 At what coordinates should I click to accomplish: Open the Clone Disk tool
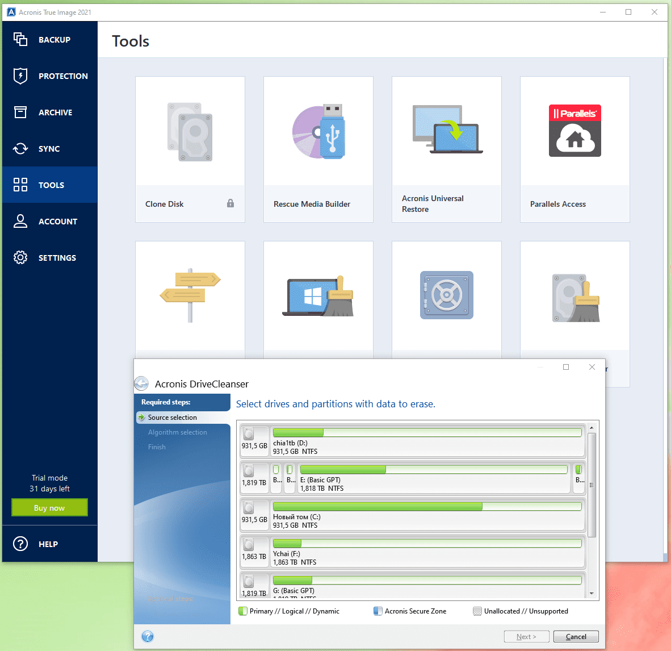190,149
